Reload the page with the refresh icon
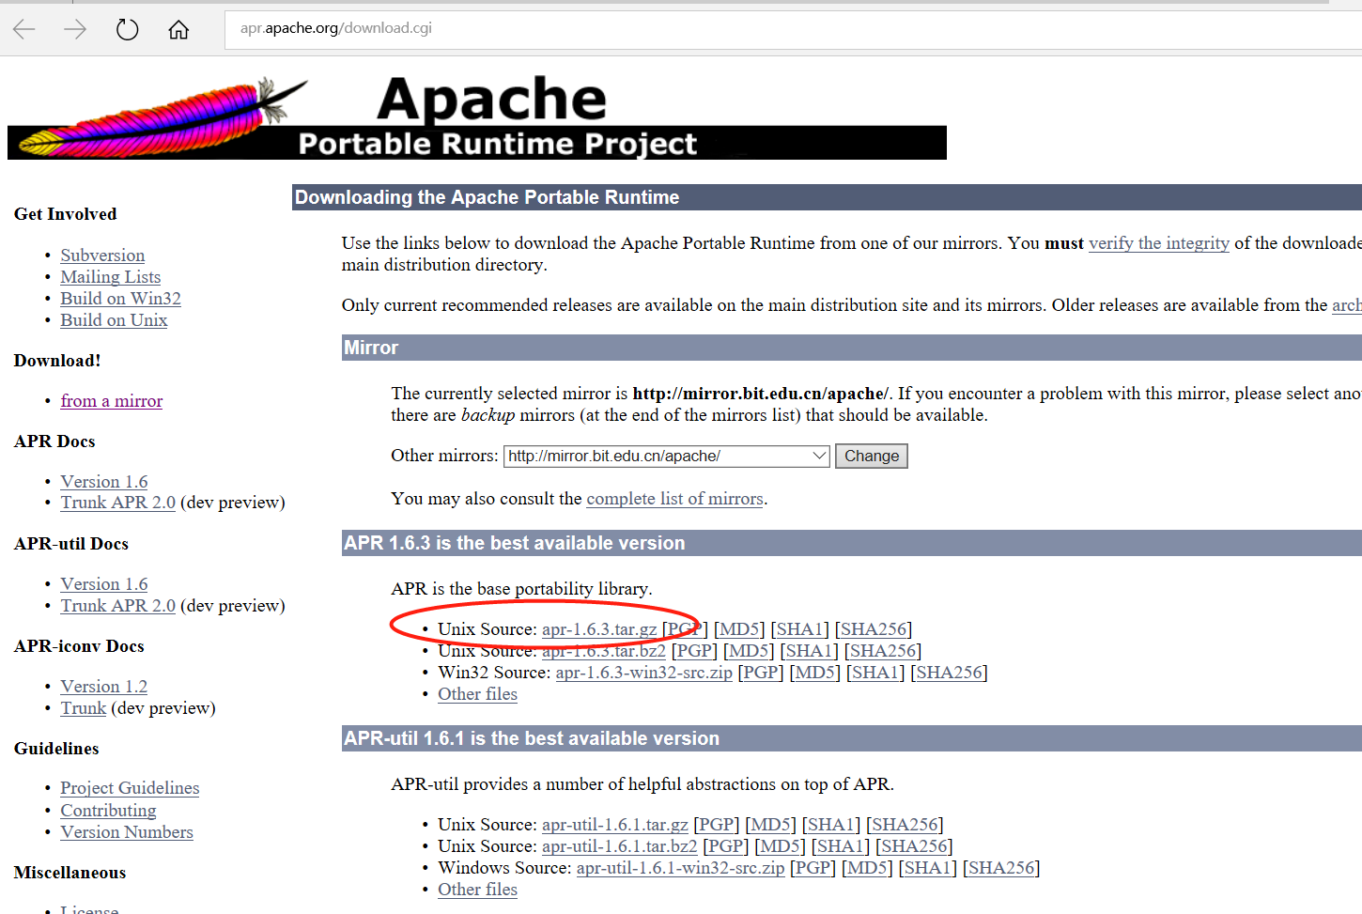 tap(127, 29)
